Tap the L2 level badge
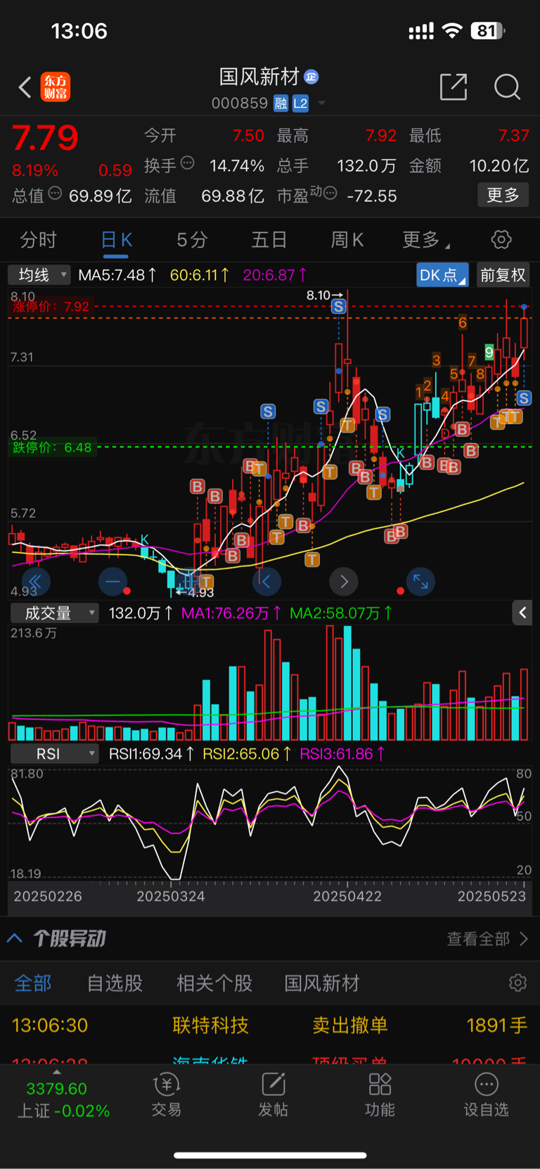Screen dimensions: 540x1169 [300, 104]
